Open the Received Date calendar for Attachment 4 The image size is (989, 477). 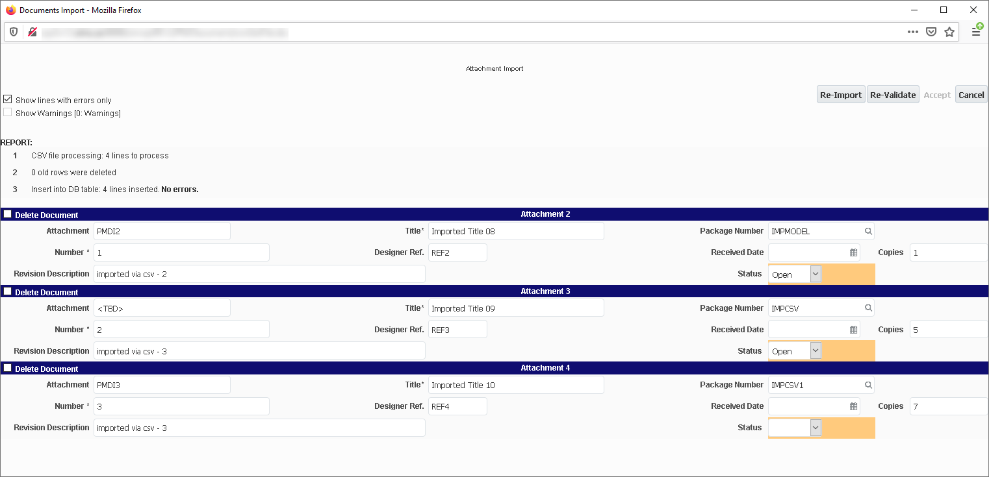(852, 406)
